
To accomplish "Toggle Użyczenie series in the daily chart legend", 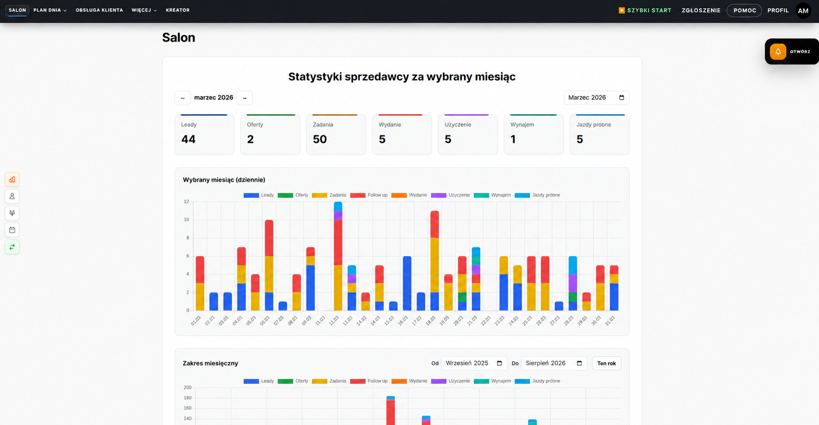I will click(x=450, y=195).
